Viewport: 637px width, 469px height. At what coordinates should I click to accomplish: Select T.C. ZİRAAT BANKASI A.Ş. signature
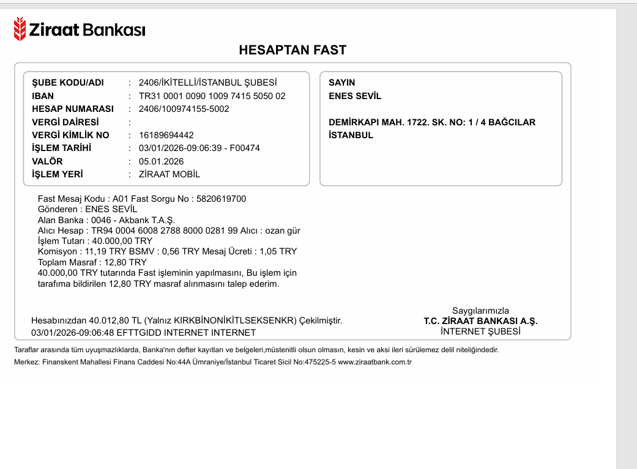click(x=480, y=321)
